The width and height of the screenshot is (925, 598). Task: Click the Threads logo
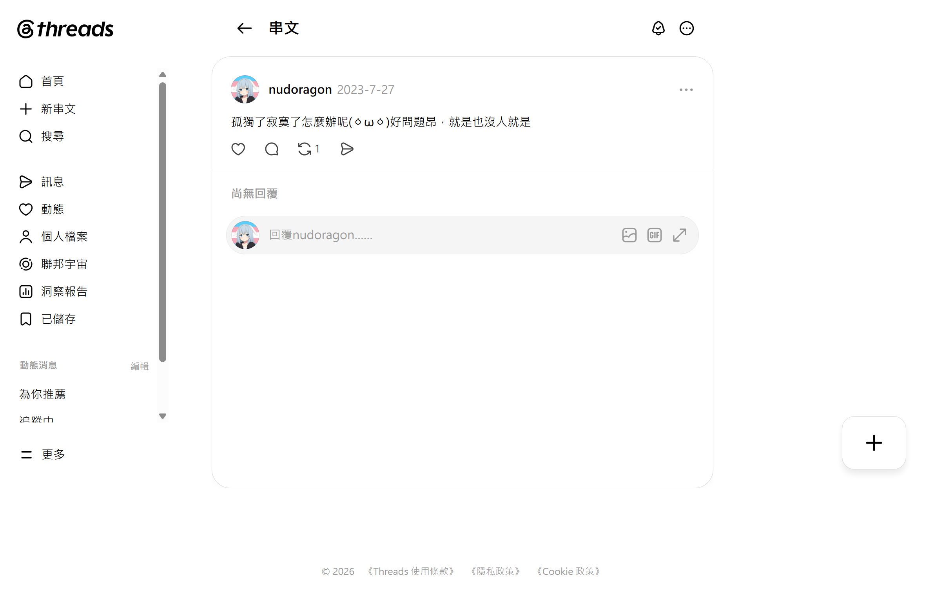[65, 29]
